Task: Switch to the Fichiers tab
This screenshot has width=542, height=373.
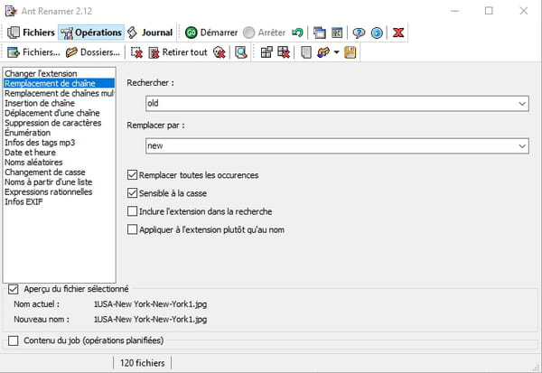Action: click(x=31, y=33)
